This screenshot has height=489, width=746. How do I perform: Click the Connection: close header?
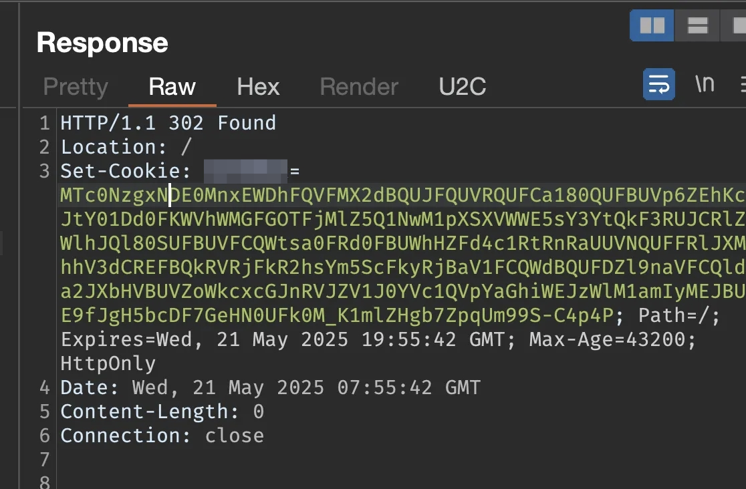(x=162, y=436)
